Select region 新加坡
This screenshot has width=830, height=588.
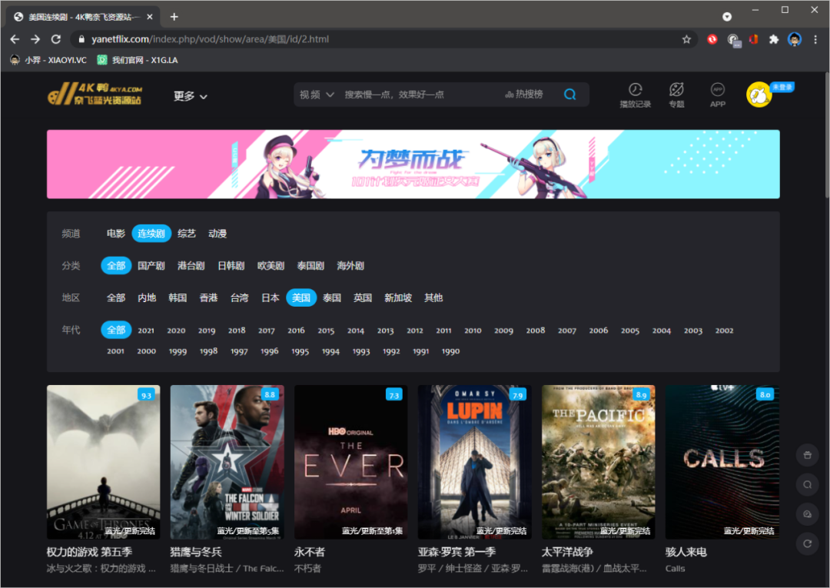(398, 298)
